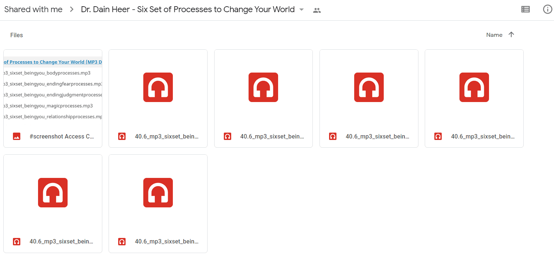Expand the folder name dropdown arrow
This screenshot has height=263, width=554.
coord(301,10)
